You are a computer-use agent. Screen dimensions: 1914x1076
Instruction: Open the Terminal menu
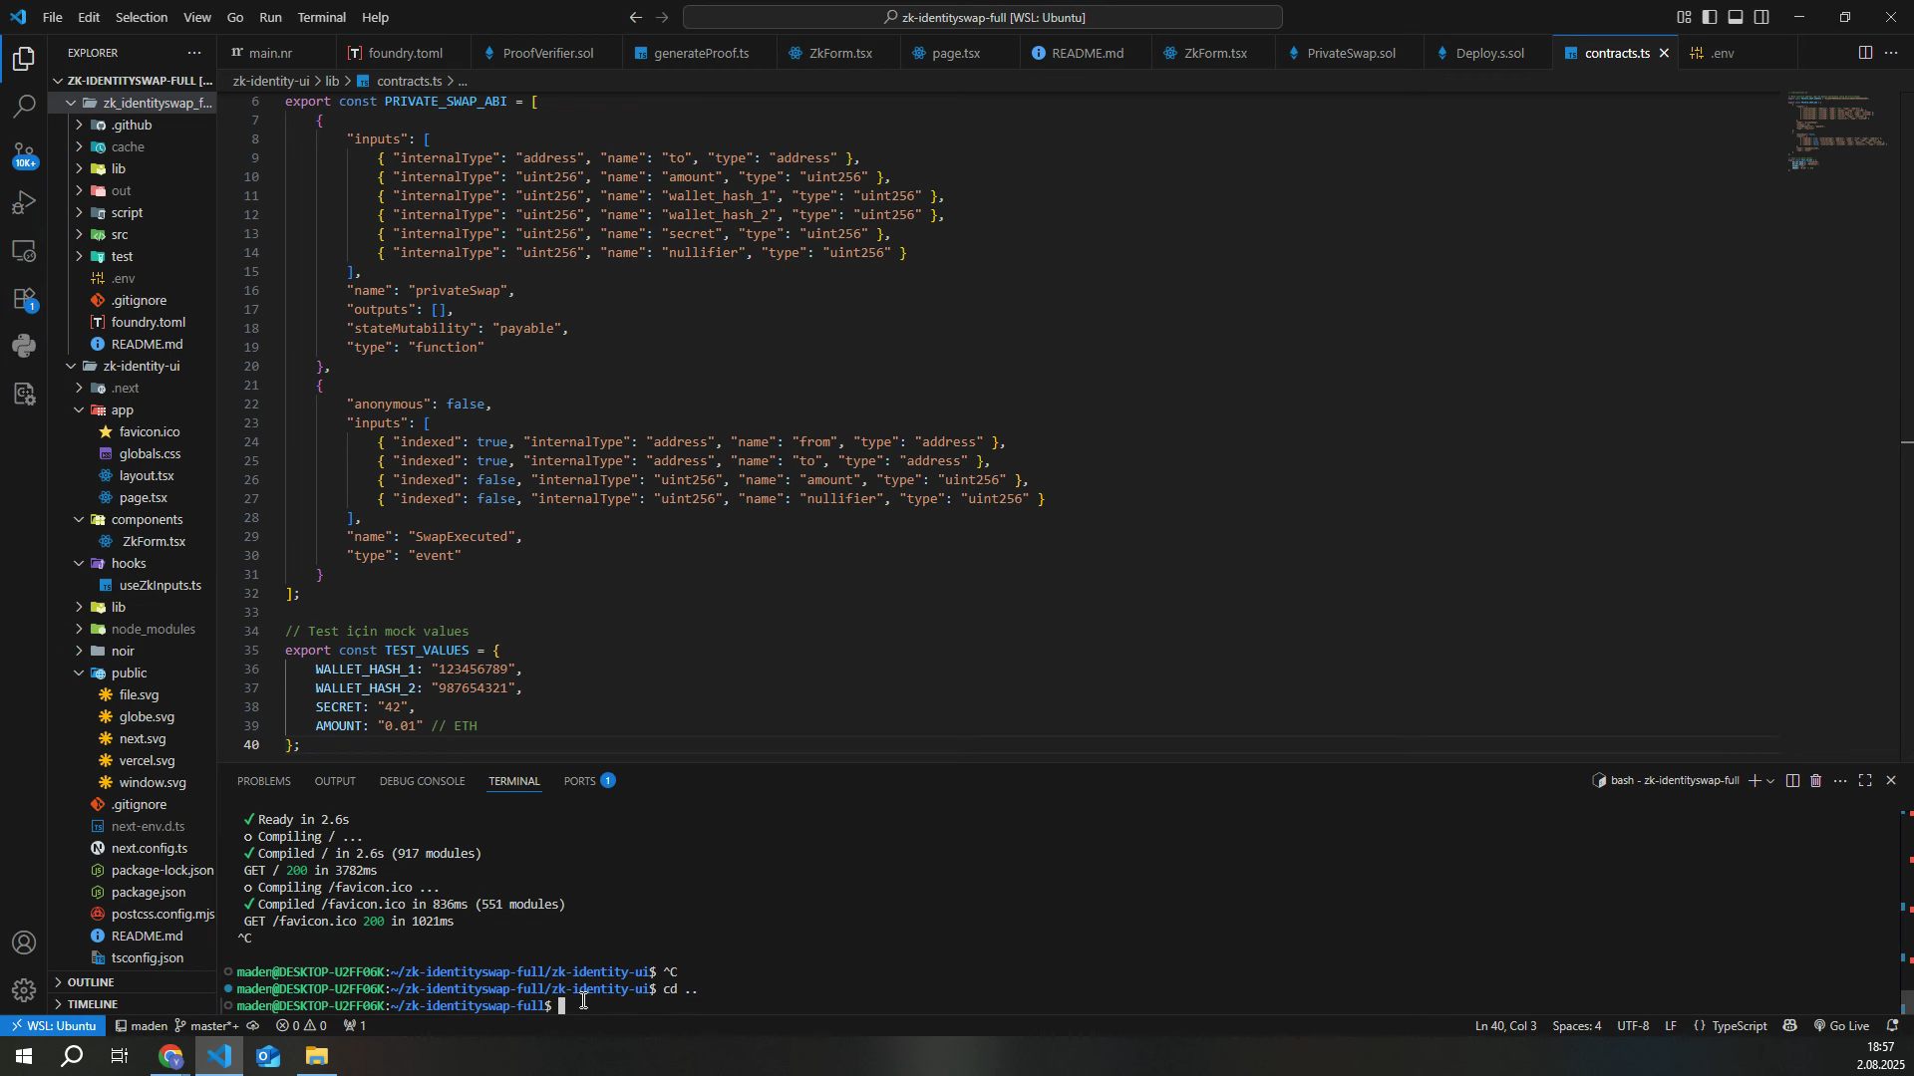(x=321, y=18)
